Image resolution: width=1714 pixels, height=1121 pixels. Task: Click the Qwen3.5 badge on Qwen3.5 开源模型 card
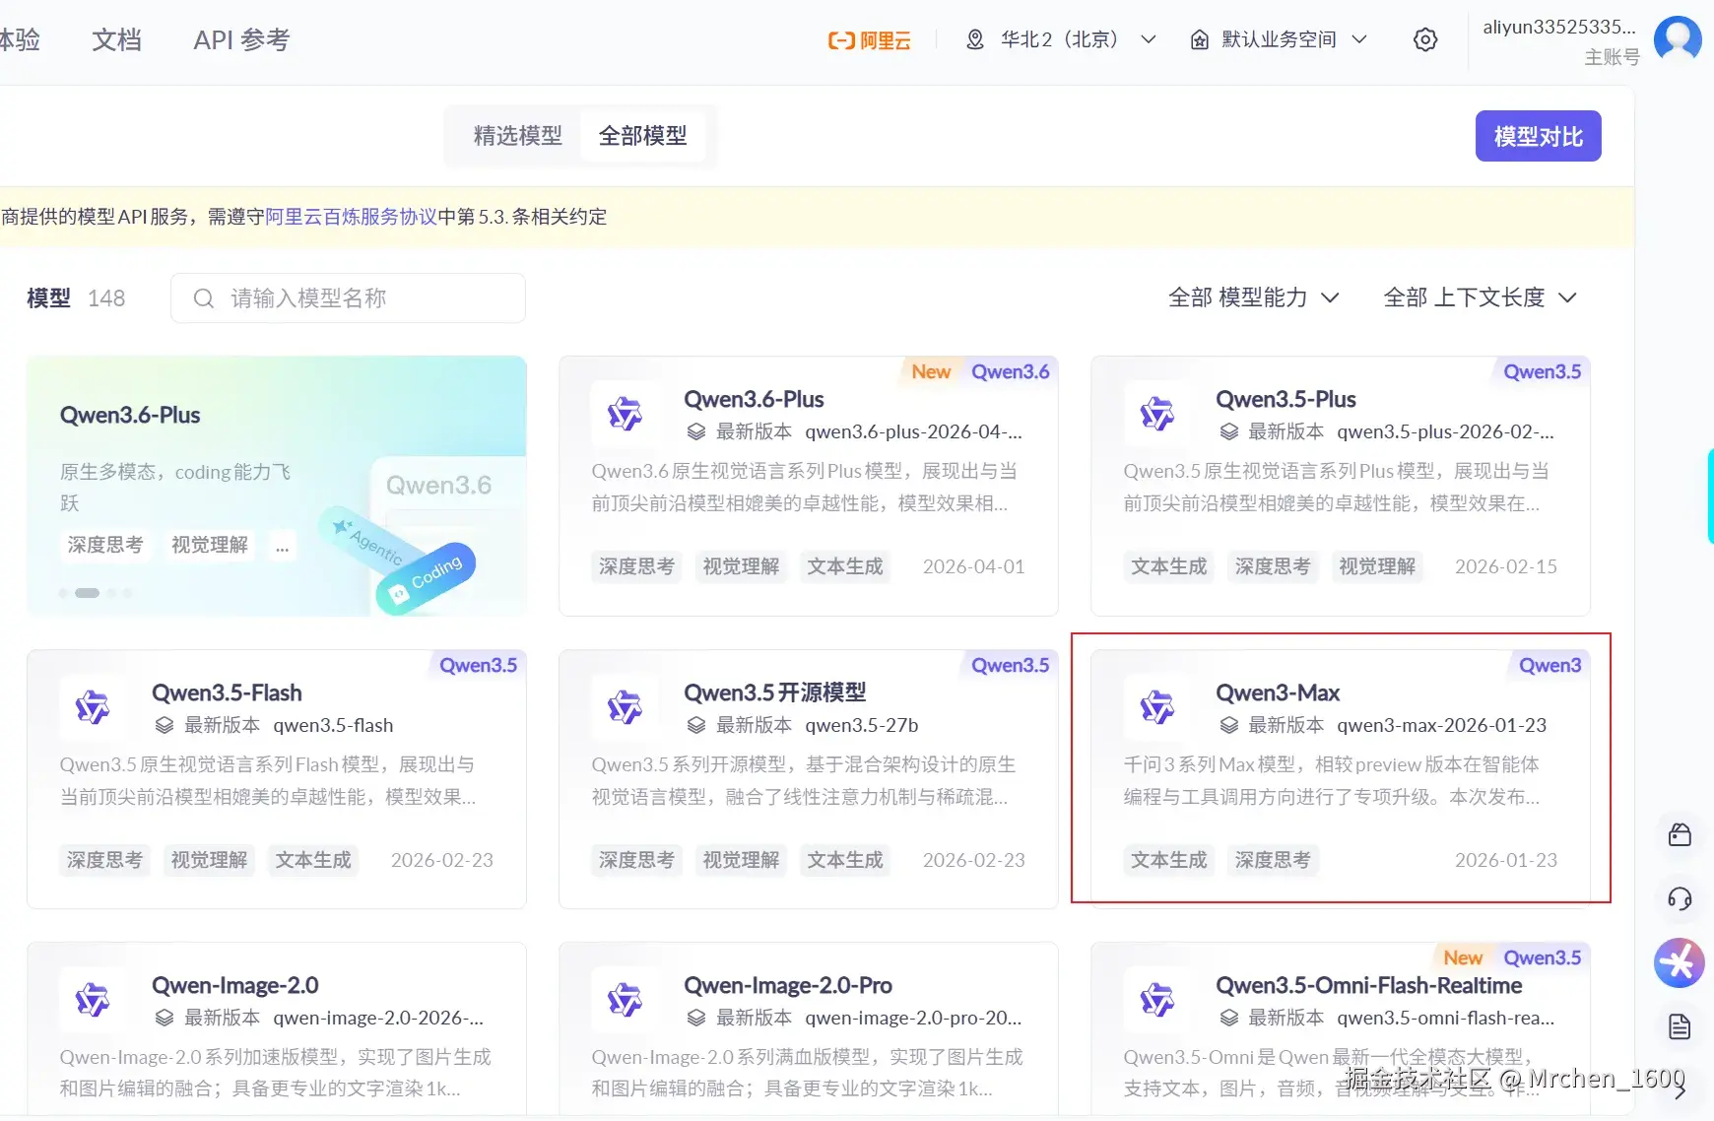tap(1010, 665)
